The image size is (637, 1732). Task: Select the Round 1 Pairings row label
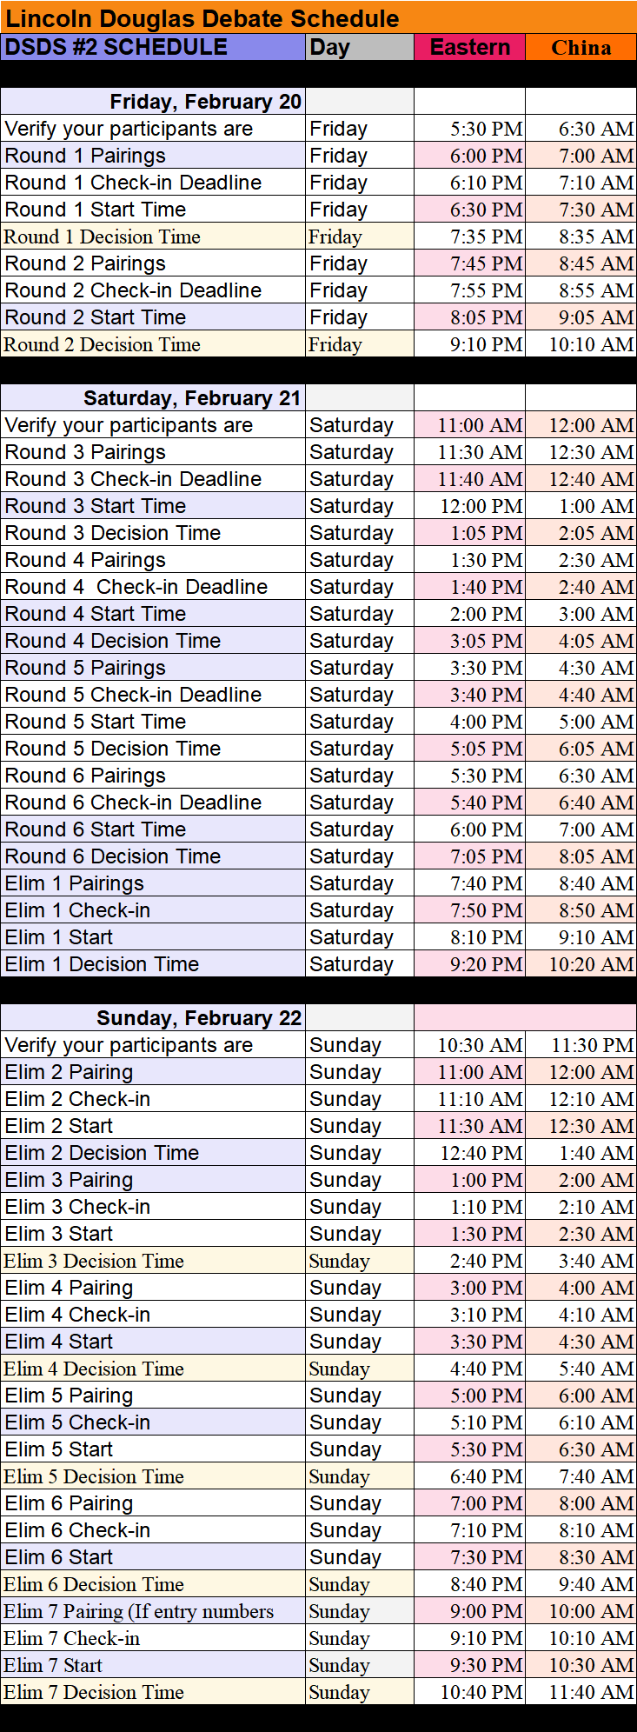(85, 156)
